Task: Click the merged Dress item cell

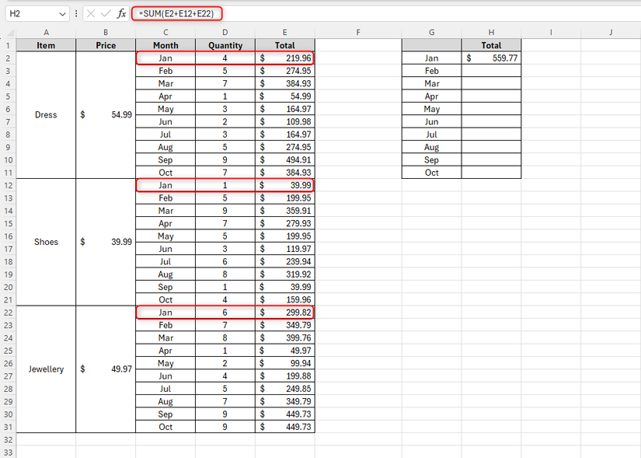Action: [46, 114]
